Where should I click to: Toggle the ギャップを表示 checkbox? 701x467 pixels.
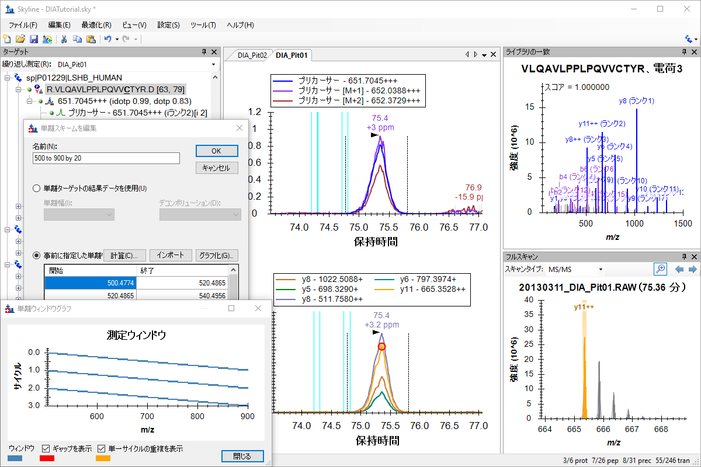46,449
